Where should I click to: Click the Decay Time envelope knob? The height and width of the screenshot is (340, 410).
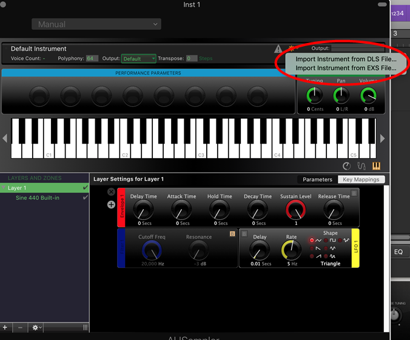pos(258,210)
